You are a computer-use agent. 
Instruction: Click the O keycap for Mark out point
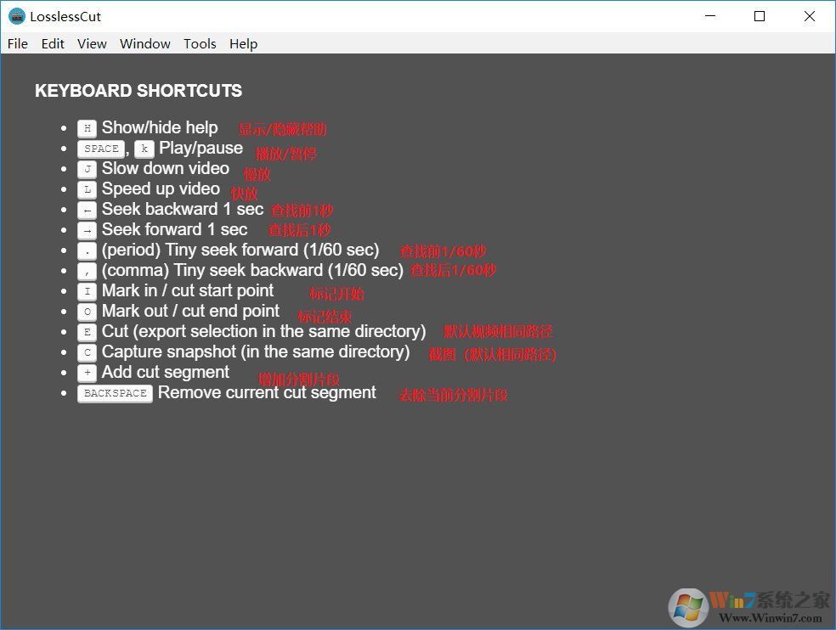[88, 312]
